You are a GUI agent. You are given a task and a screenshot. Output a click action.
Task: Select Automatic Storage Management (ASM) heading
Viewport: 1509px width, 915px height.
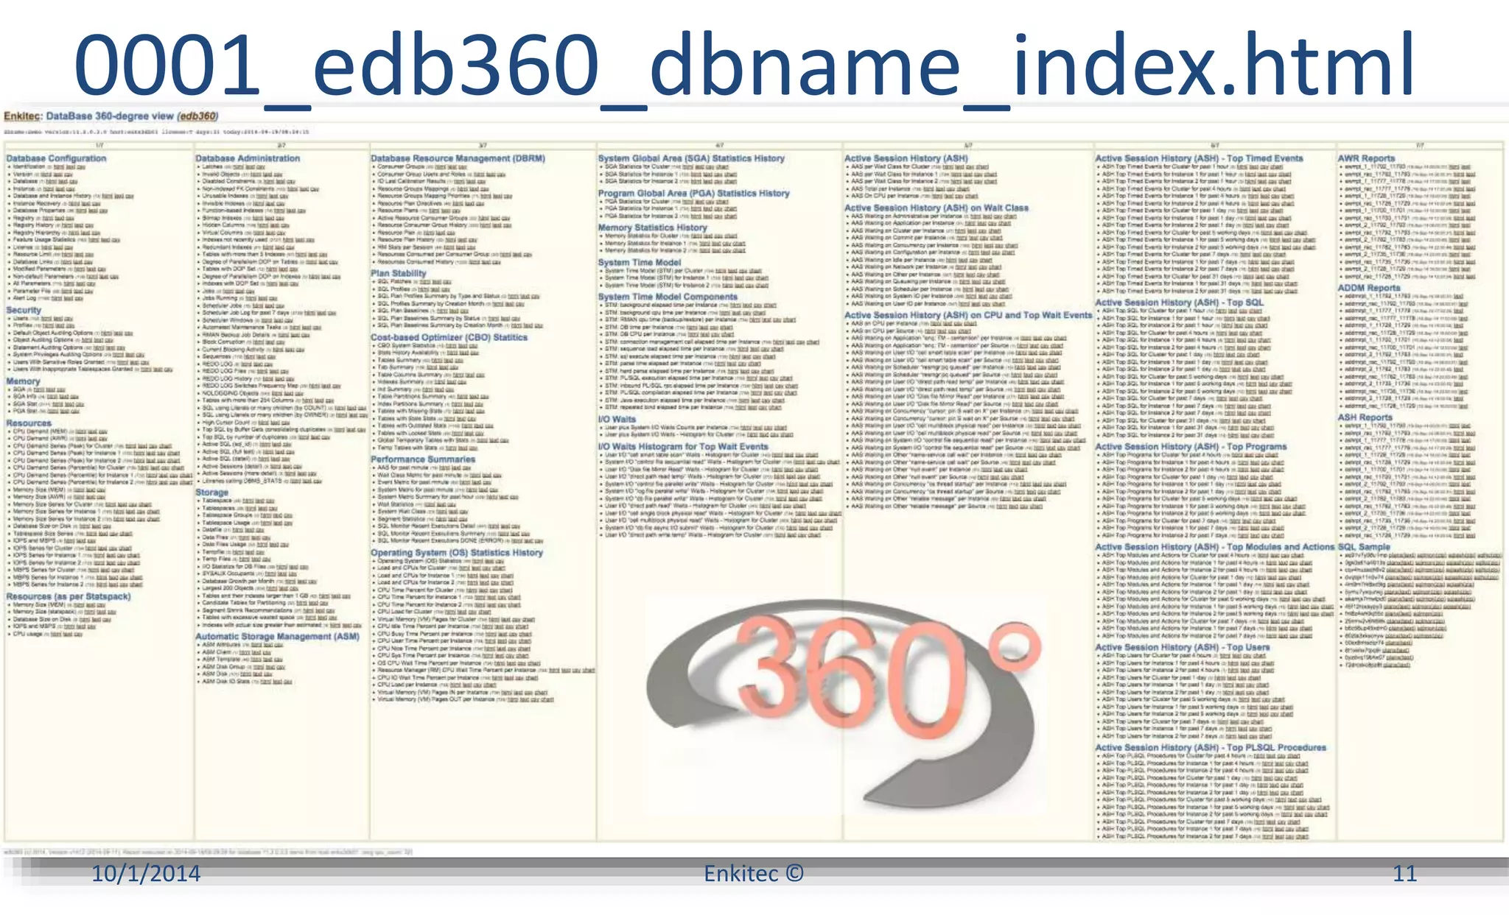[x=277, y=636]
